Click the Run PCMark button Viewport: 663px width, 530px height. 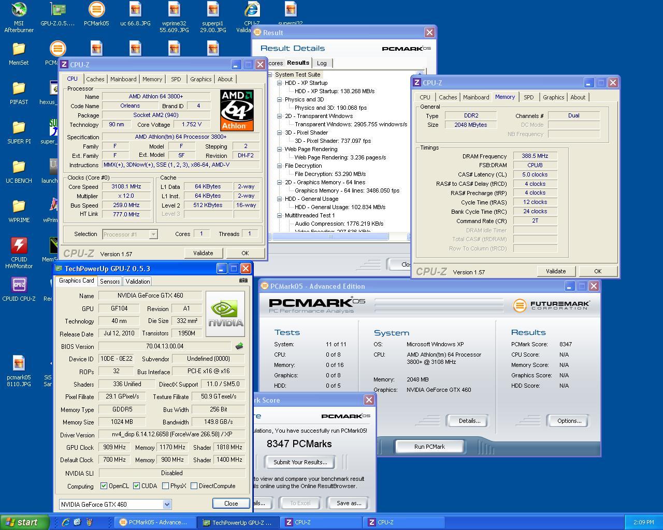429,447
